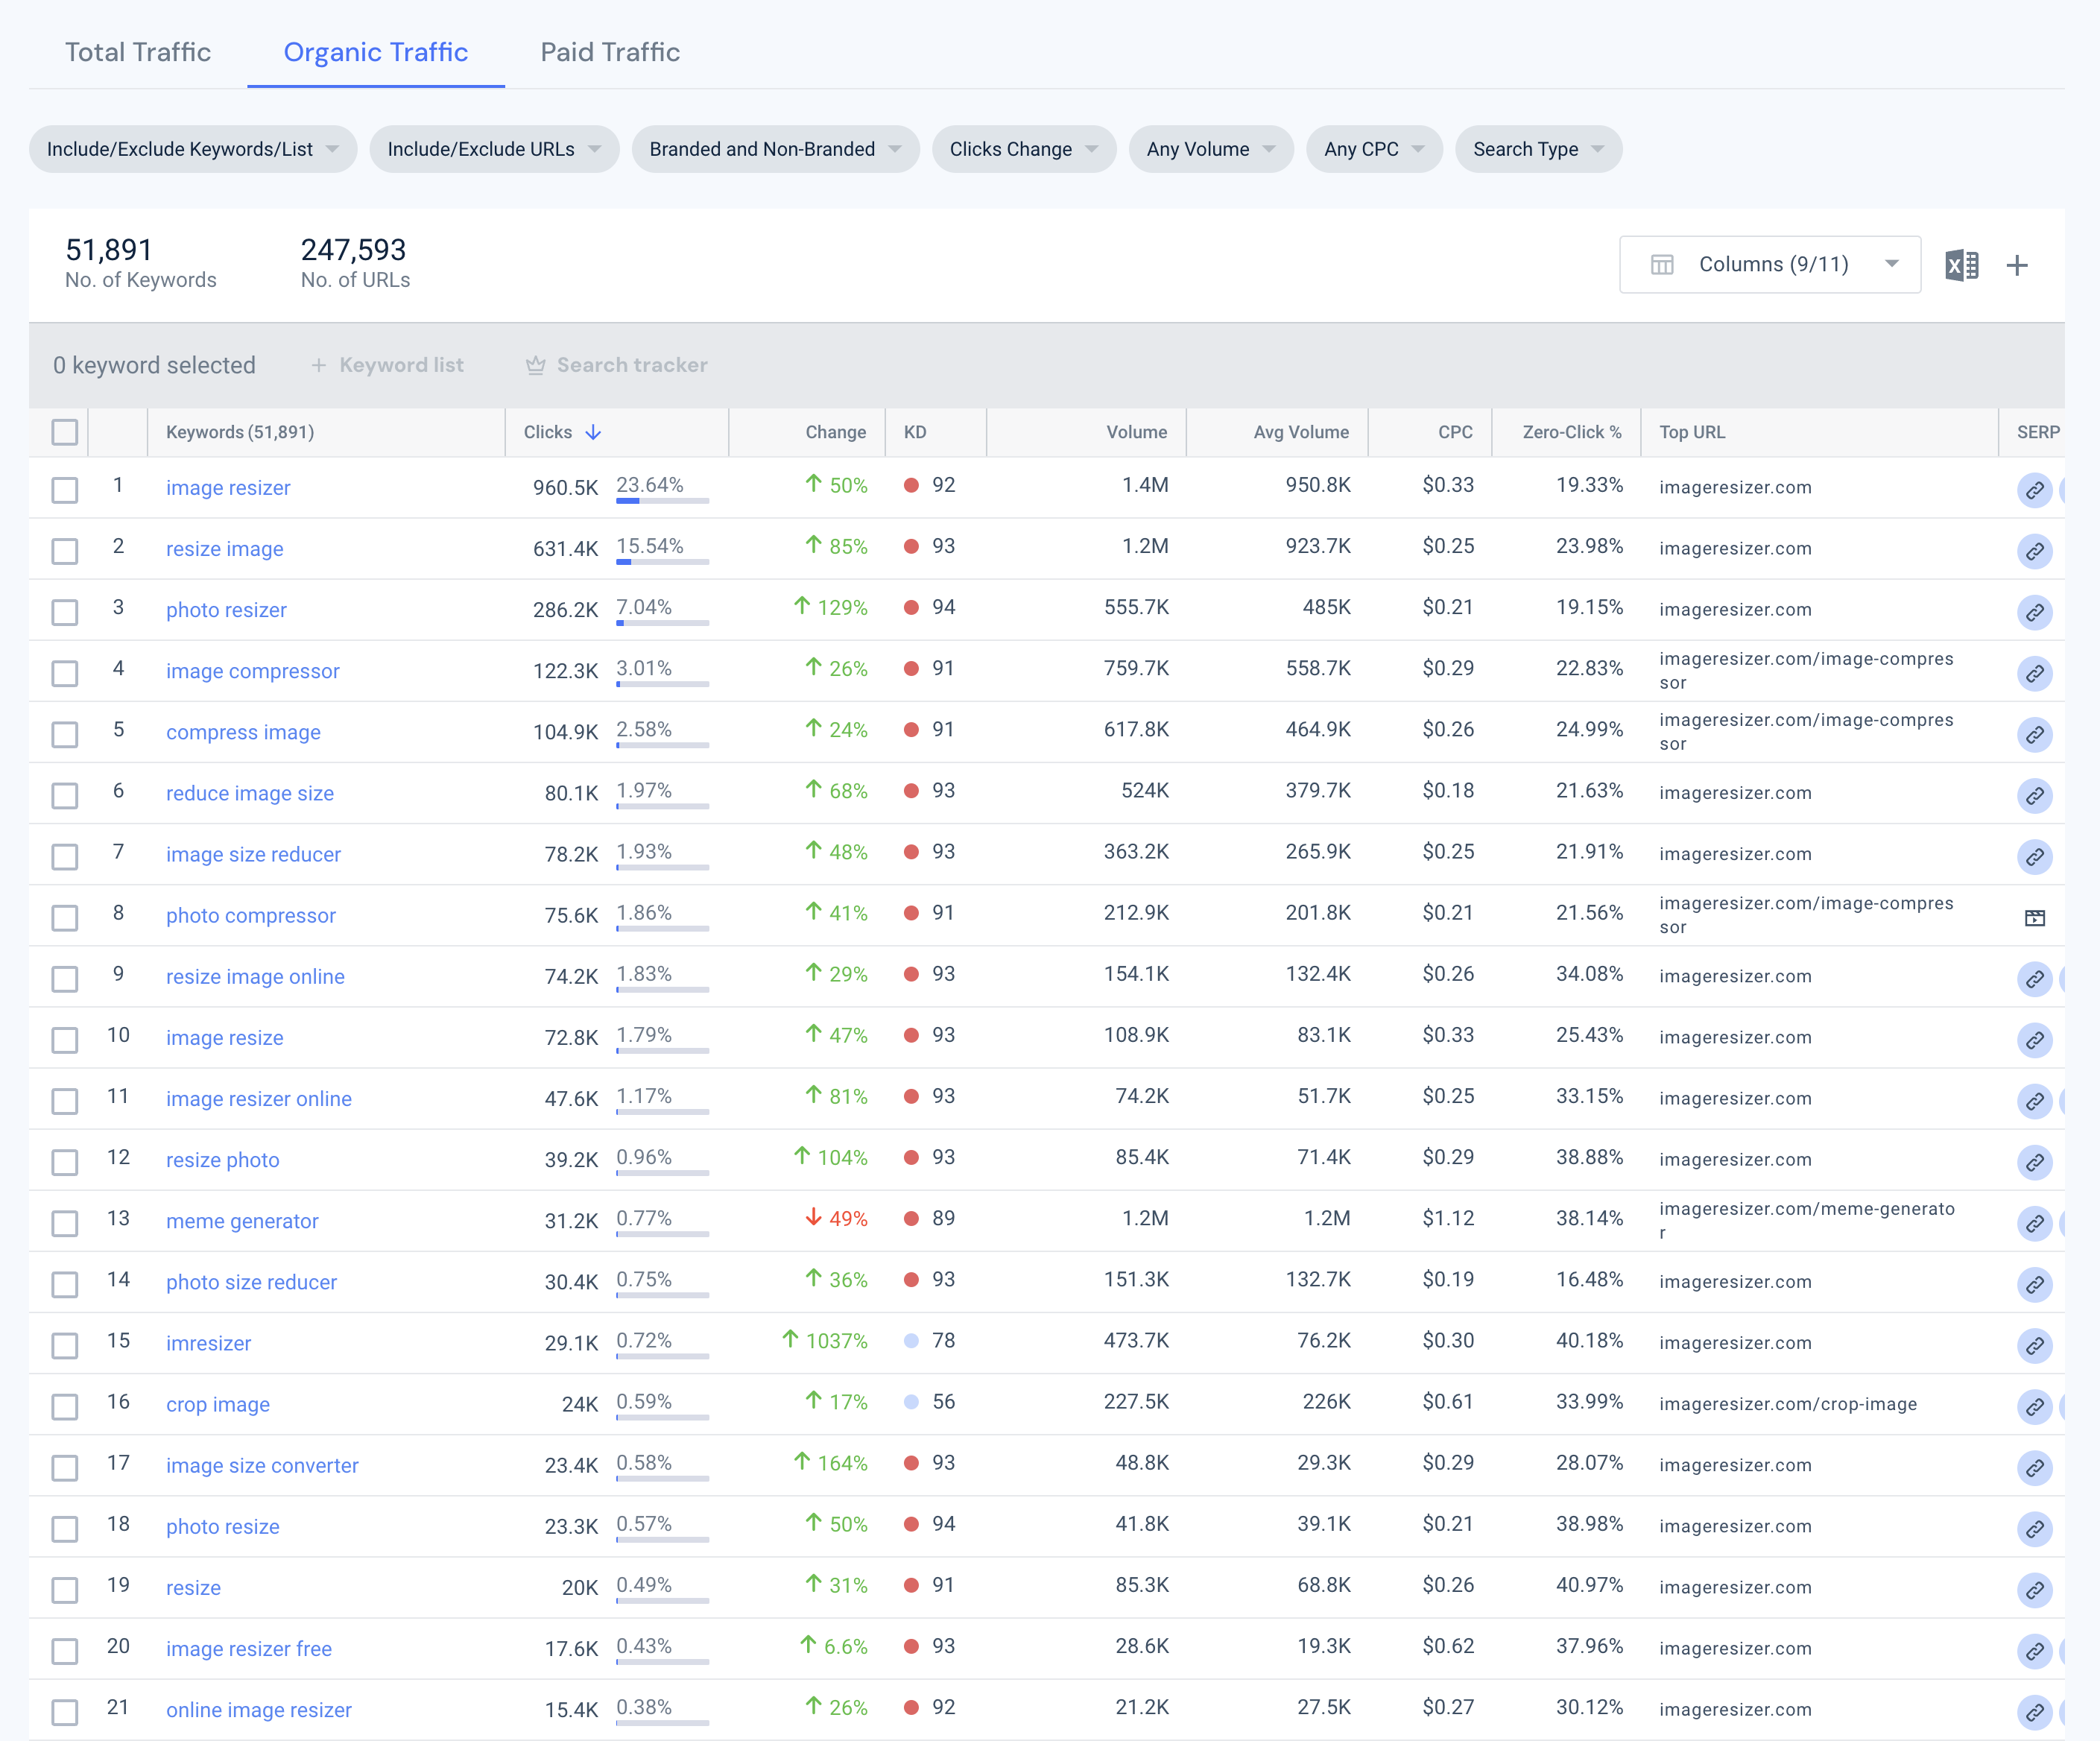Check the crop image row checkbox
This screenshot has height=1741, width=2100.
click(x=65, y=1407)
